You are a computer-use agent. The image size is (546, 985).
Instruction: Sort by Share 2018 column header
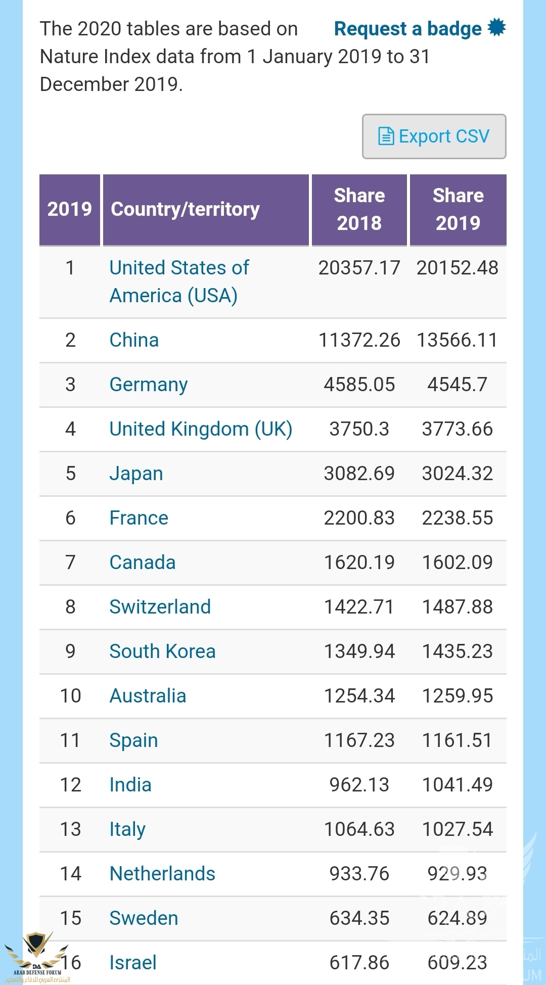359,210
